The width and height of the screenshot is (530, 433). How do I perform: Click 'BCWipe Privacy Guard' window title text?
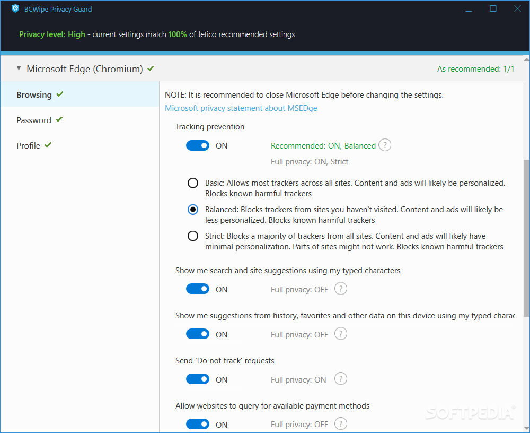coord(58,9)
